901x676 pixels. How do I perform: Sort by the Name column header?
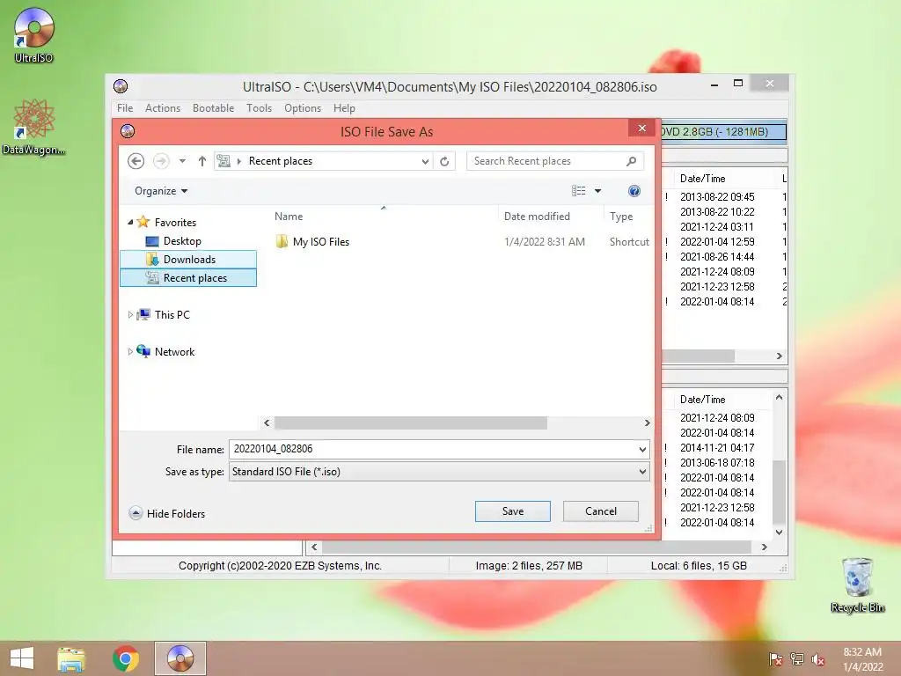click(384, 217)
